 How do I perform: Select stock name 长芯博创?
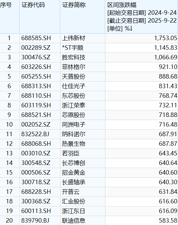click(74, 163)
